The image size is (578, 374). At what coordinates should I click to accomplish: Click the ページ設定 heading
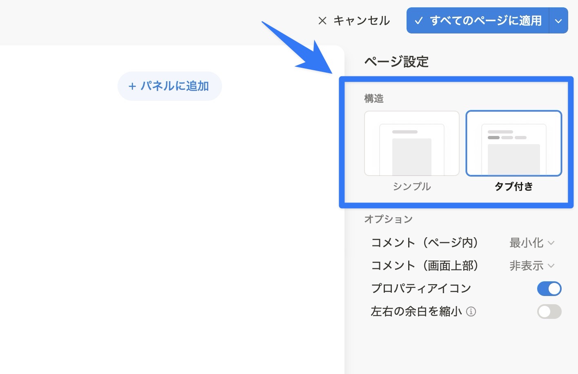tap(396, 62)
